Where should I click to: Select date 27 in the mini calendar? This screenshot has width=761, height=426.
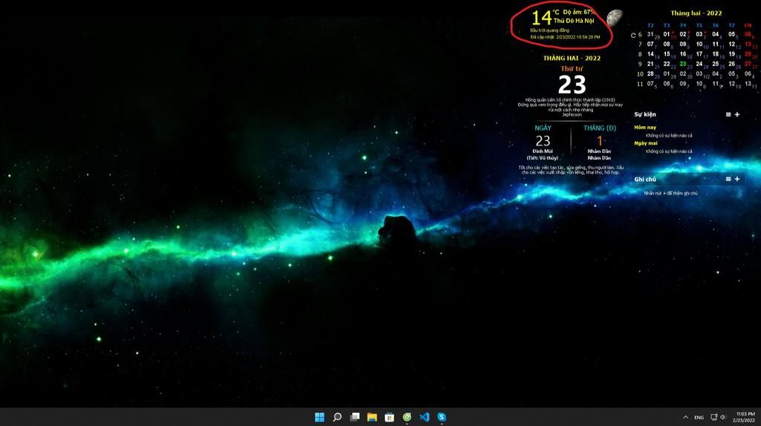point(748,64)
